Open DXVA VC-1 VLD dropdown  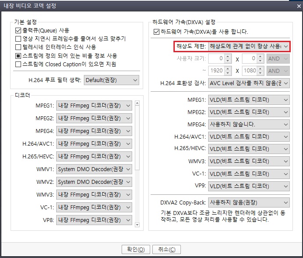click(249, 174)
